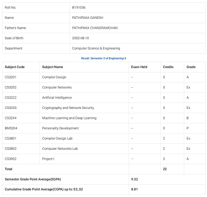Click the Subject Code column header
This screenshot has height=197, width=207.
[x=15, y=67]
